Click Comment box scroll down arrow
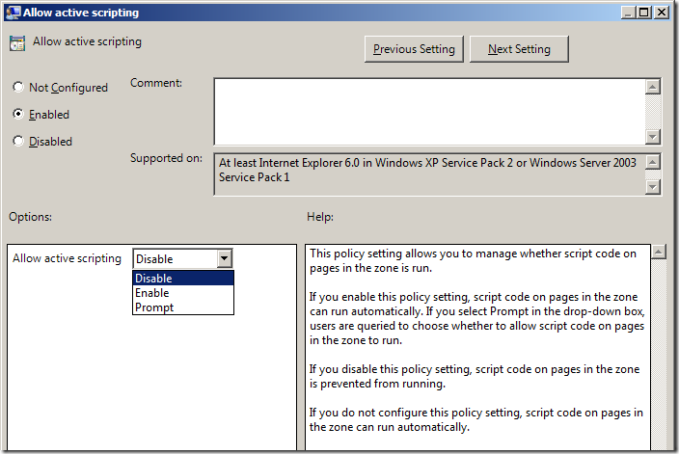The width and height of the screenshot is (679, 454). coord(653,137)
